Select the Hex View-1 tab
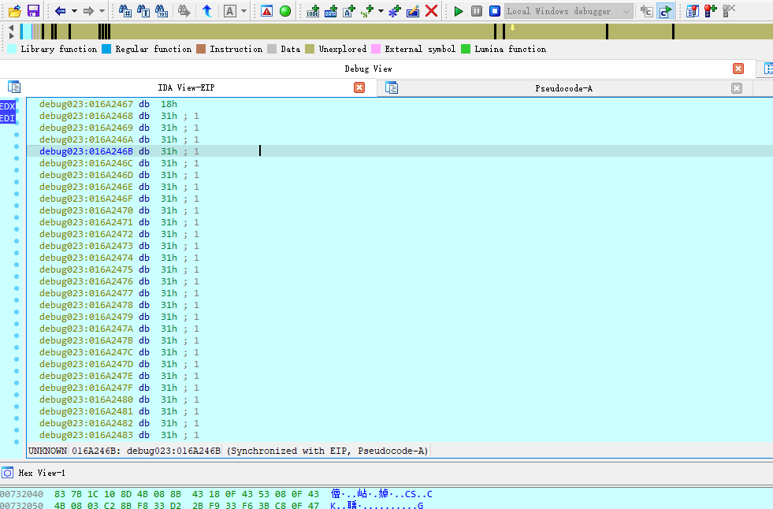773x509 pixels. (x=42, y=473)
